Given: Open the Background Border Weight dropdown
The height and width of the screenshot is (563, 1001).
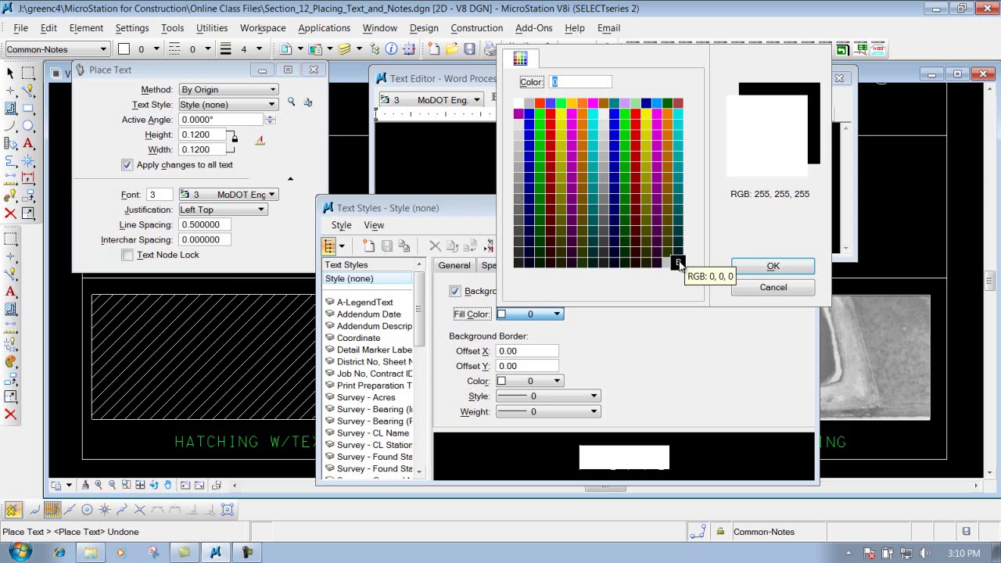Looking at the screenshot, I should (x=547, y=412).
